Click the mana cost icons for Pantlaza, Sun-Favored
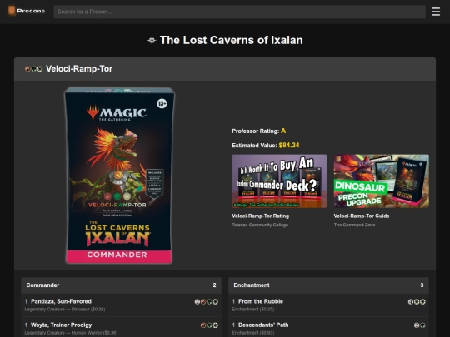This screenshot has height=337, width=450. click(x=207, y=301)
